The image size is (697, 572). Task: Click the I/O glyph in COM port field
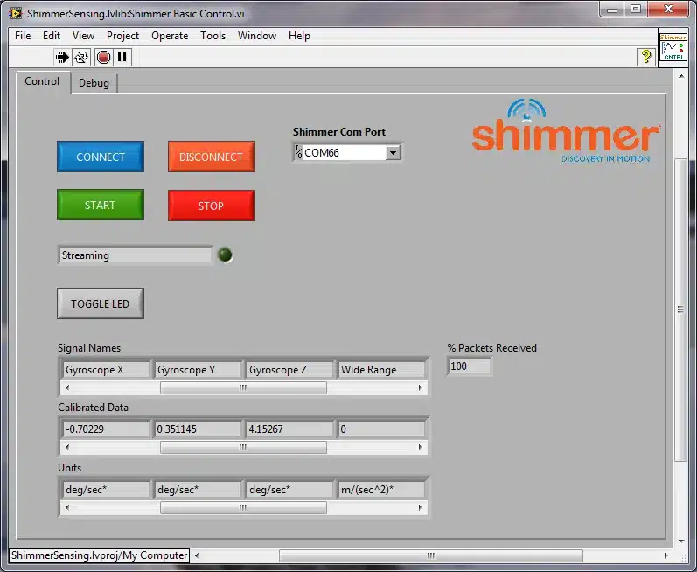(299, 152)
